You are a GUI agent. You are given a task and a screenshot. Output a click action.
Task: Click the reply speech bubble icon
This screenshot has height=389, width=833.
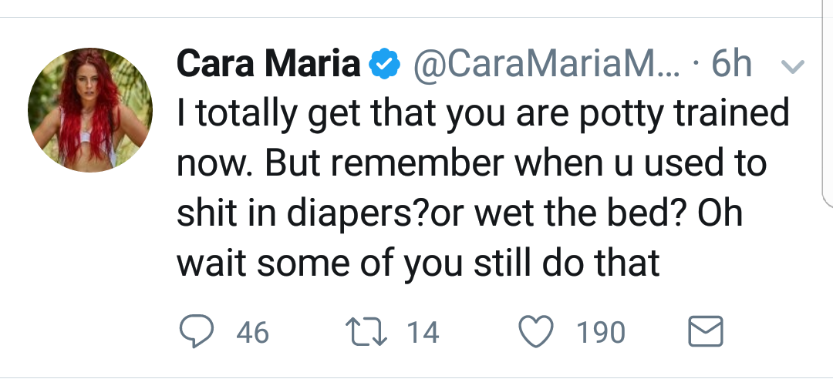tap(197, 331)
